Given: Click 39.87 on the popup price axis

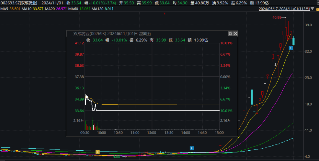Looking at the screenshot, I should click(79, 54).
